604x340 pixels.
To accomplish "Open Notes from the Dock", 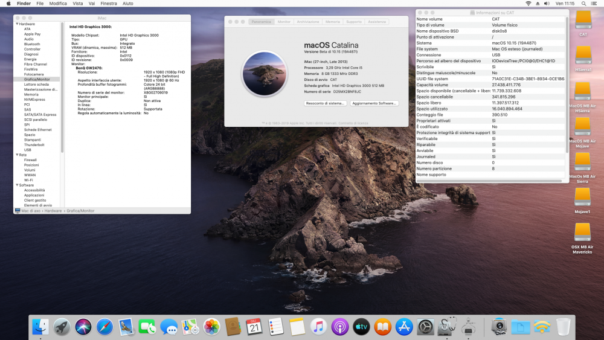I will pyautogui.click(x=297, y=327).
